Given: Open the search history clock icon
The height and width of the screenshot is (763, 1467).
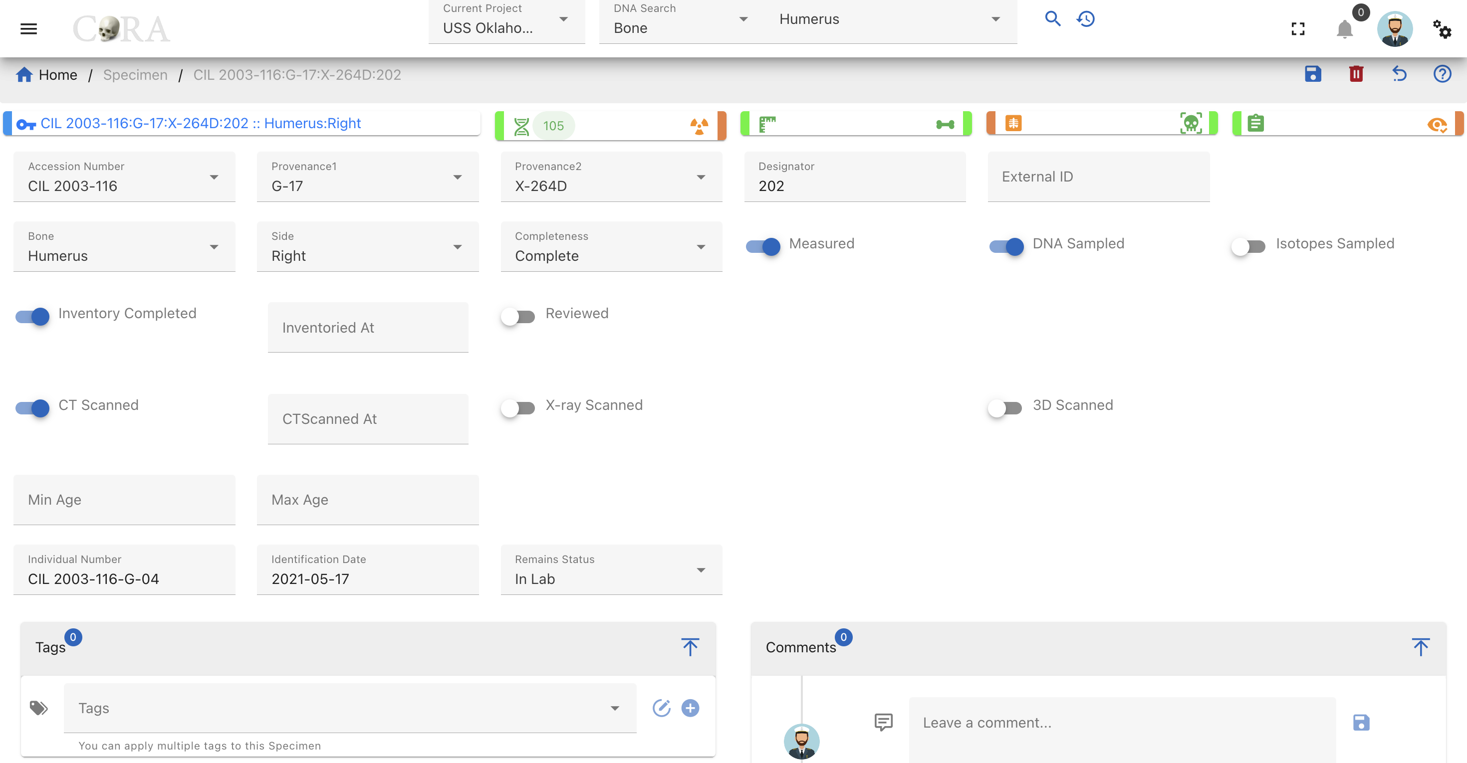Looking at the screenshot, I should click(x=1085, y=19).
